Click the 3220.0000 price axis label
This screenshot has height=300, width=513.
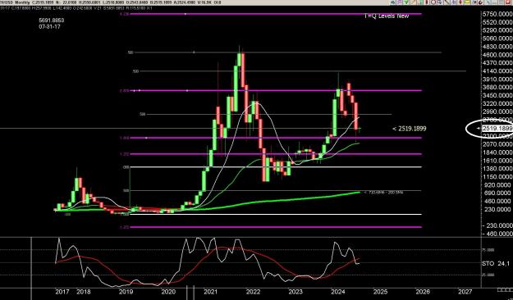tap(498, 103)
